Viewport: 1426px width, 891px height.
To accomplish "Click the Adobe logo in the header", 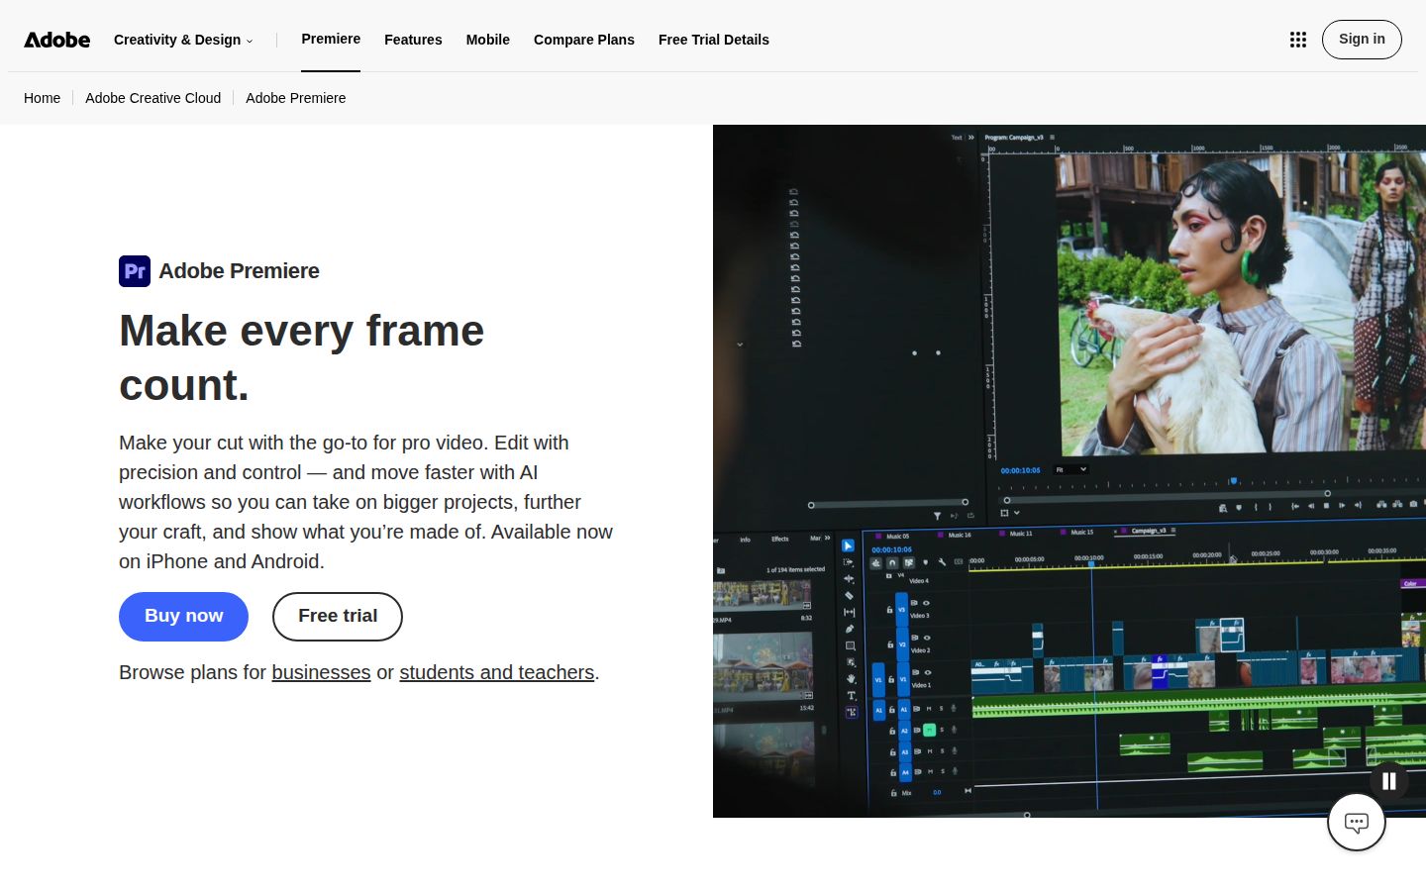I will coord(57,40).
